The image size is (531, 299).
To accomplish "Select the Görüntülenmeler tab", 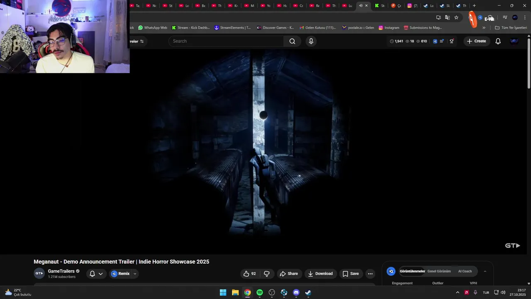I will [412, 271].
